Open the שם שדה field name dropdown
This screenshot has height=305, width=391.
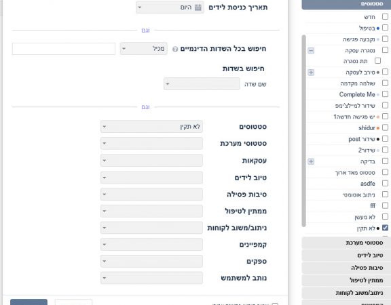tap(202, 84)
